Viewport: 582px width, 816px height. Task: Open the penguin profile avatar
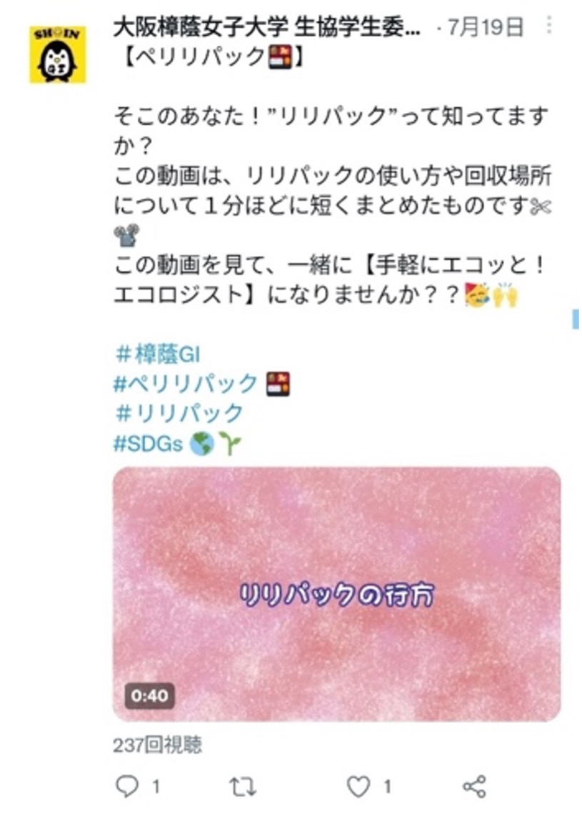click(58, 54)
